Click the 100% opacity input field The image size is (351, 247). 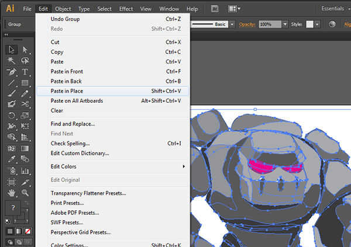pyautogui.click(x=270, y=24)
